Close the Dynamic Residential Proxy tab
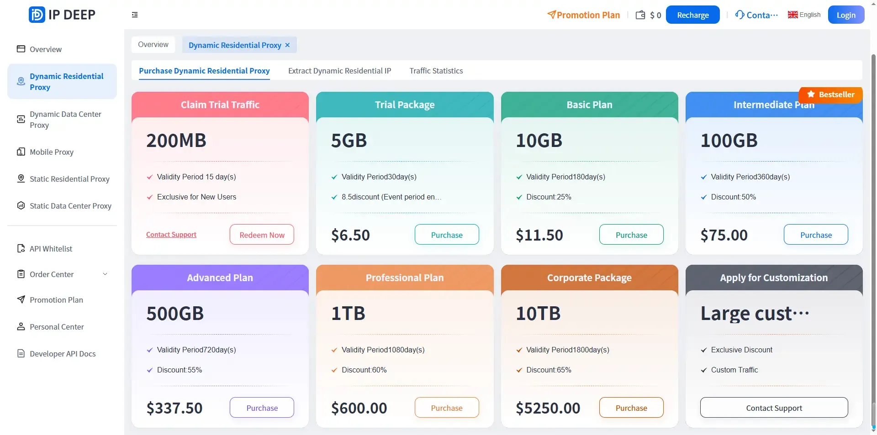877x435 pixels. pyautogui.click(x=287, y=45)
